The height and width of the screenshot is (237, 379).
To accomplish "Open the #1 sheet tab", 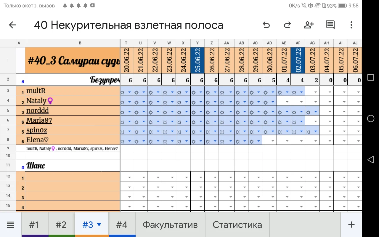I will point(34,225).
